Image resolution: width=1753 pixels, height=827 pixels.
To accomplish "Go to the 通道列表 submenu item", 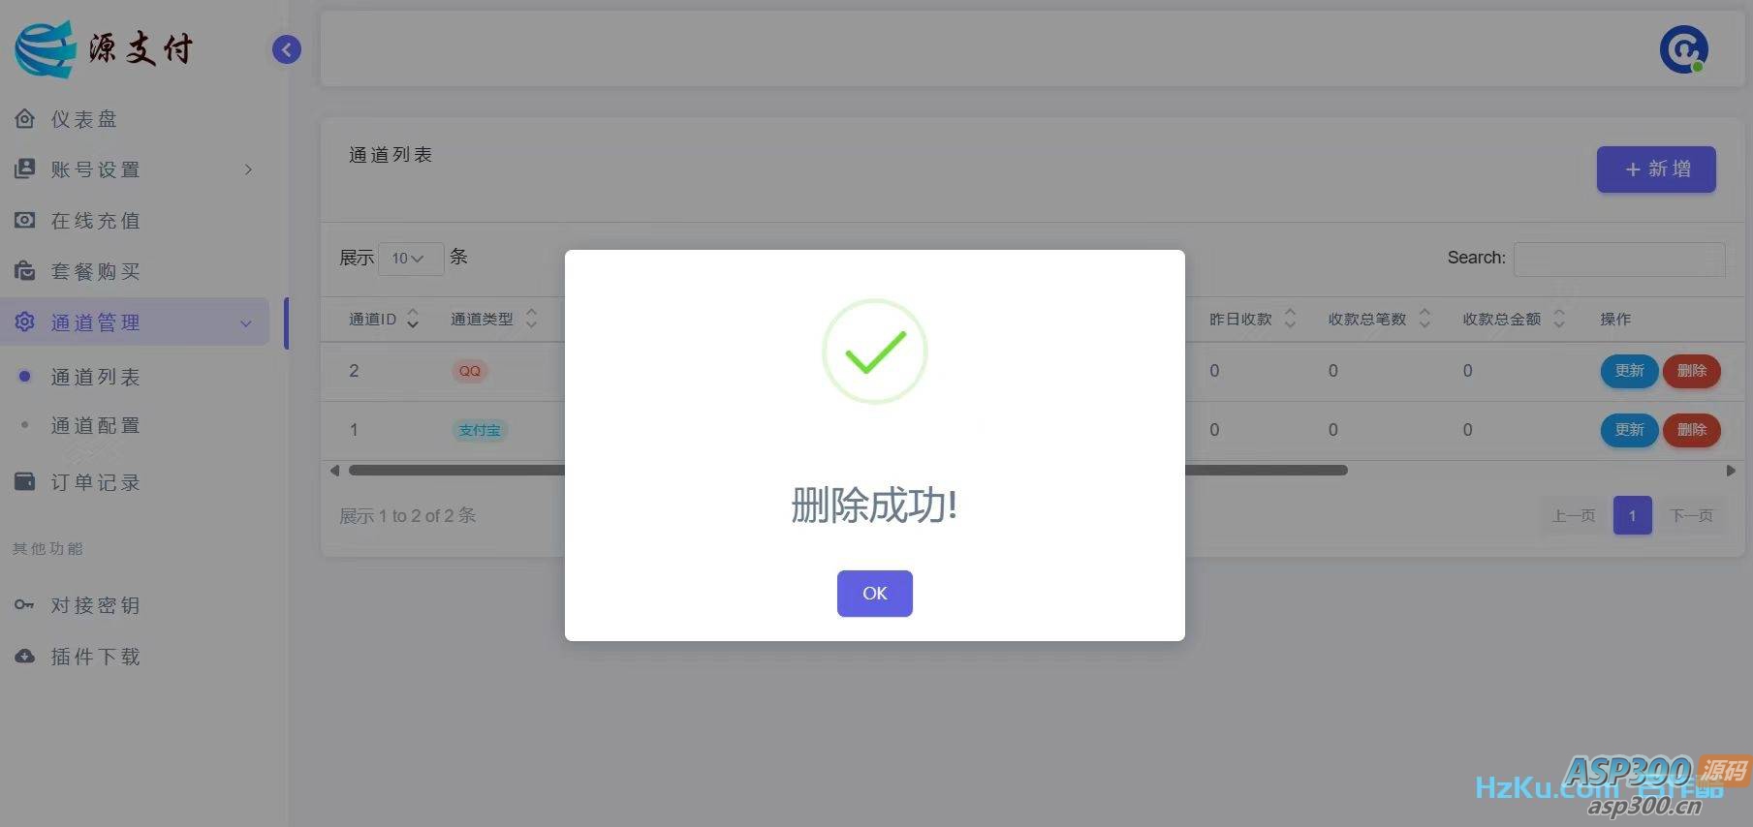I will 96,377.
